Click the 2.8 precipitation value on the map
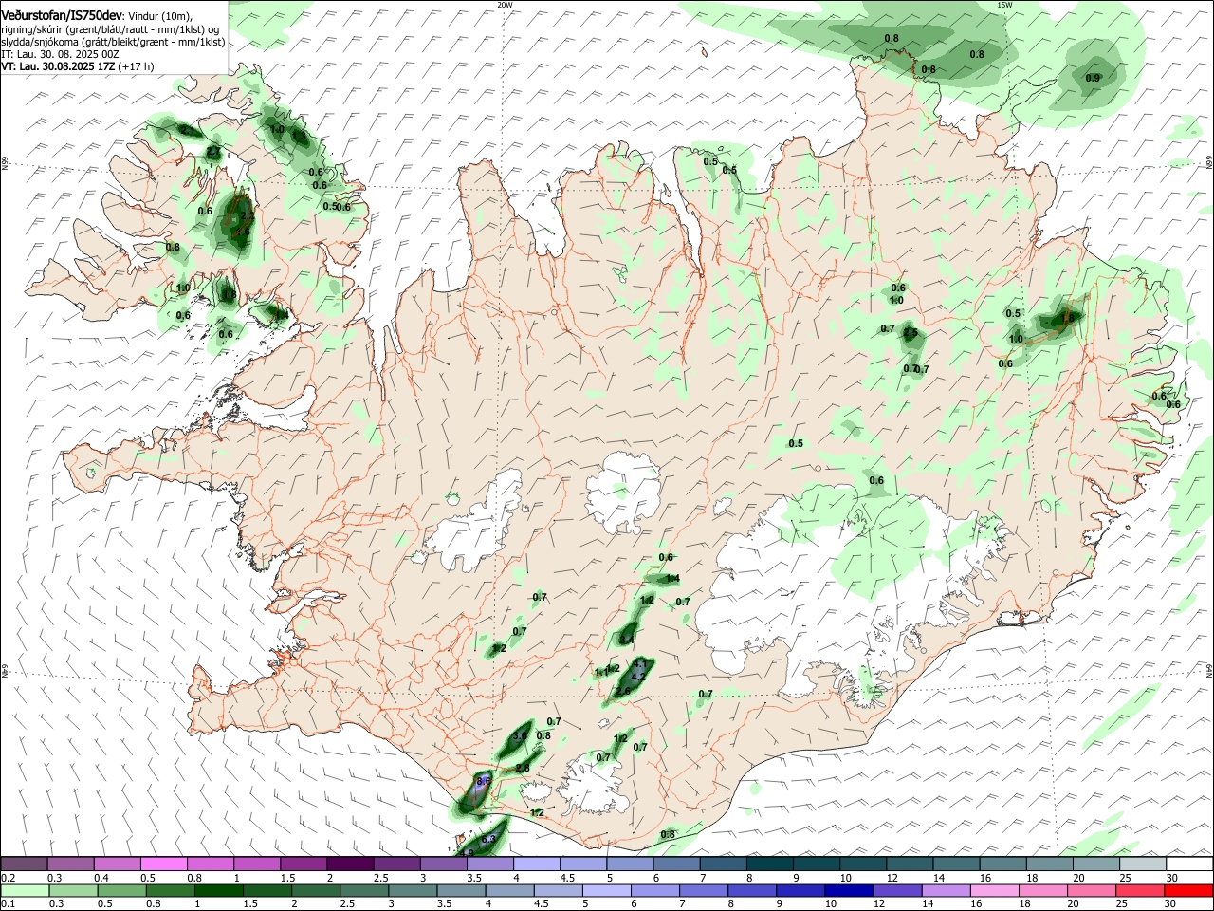The height and width of the screenshot is (911, 1214). (523, 768)
